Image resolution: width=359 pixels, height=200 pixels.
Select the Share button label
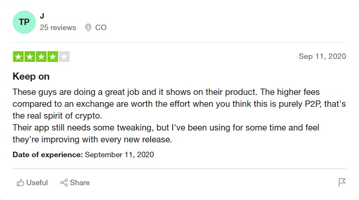point(80,183)
